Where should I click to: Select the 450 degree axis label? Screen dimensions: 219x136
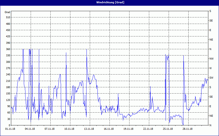[8, 30]
